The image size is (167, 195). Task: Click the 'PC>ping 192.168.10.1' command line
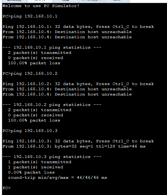[30, 16]
